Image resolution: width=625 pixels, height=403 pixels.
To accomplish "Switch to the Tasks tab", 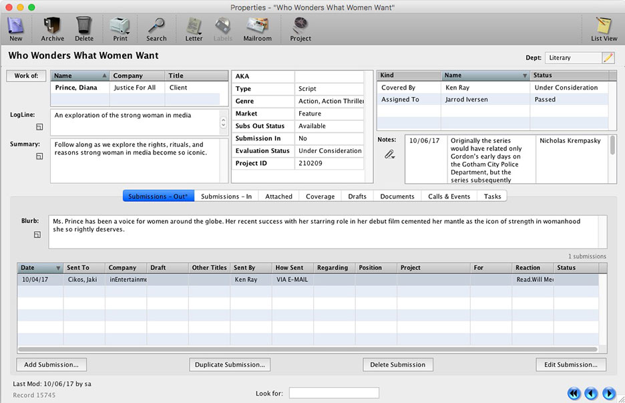I will [492, 196].
